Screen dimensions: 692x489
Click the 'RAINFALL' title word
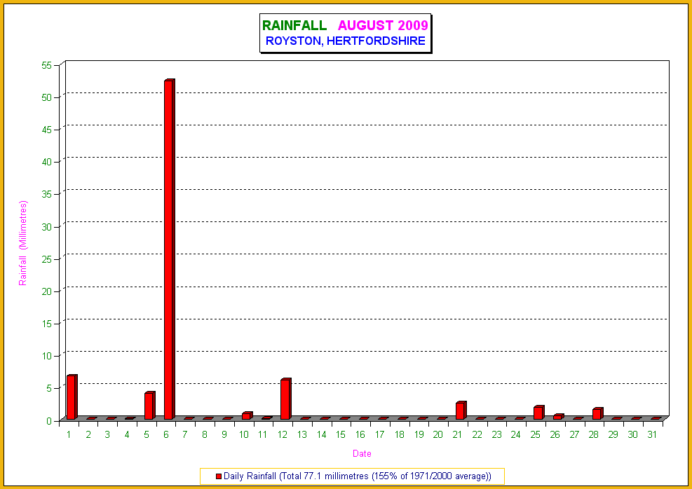click(x=294, y=26)
